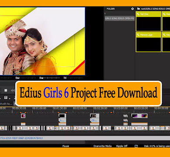This screenshot has width=170, height=157.
Task: Click the first orange marker on the ruler
Action: point(20,113)
